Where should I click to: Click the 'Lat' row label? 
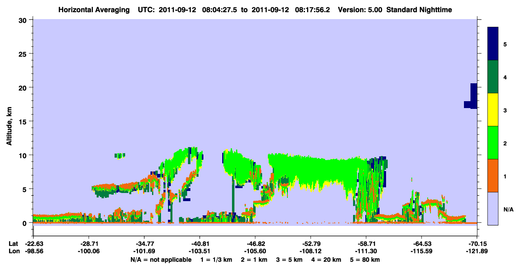pos(13,244)
